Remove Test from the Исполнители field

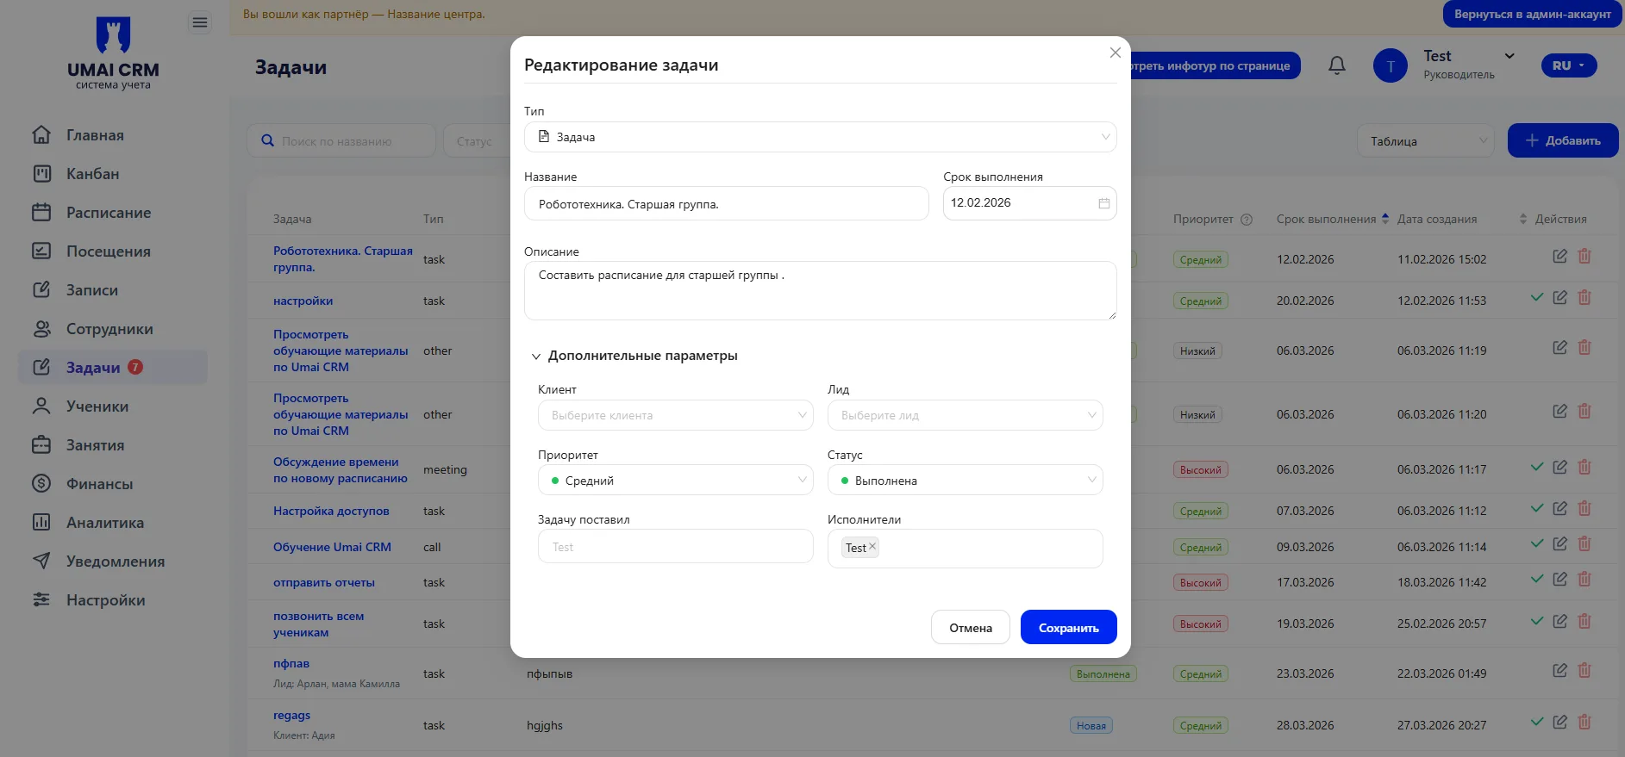[872, 546]
